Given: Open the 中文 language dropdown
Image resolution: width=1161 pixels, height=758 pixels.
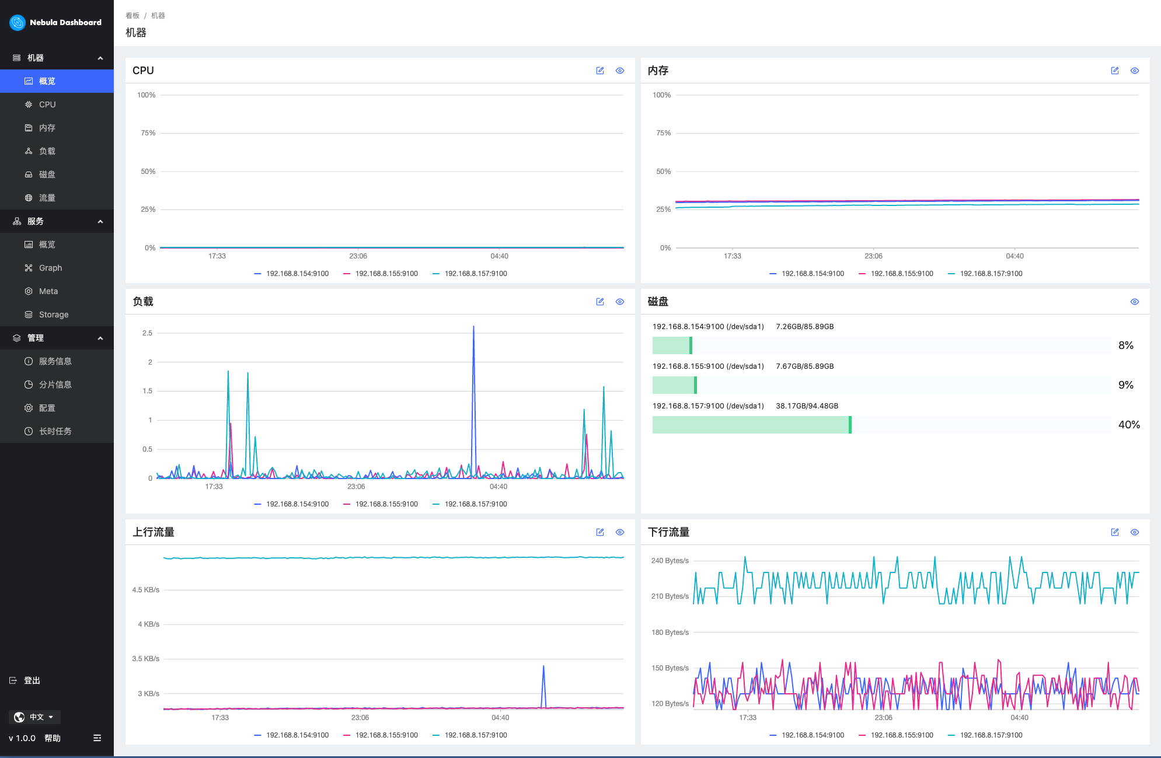Looking at the screenshot, I should click(x=35, y=717).
